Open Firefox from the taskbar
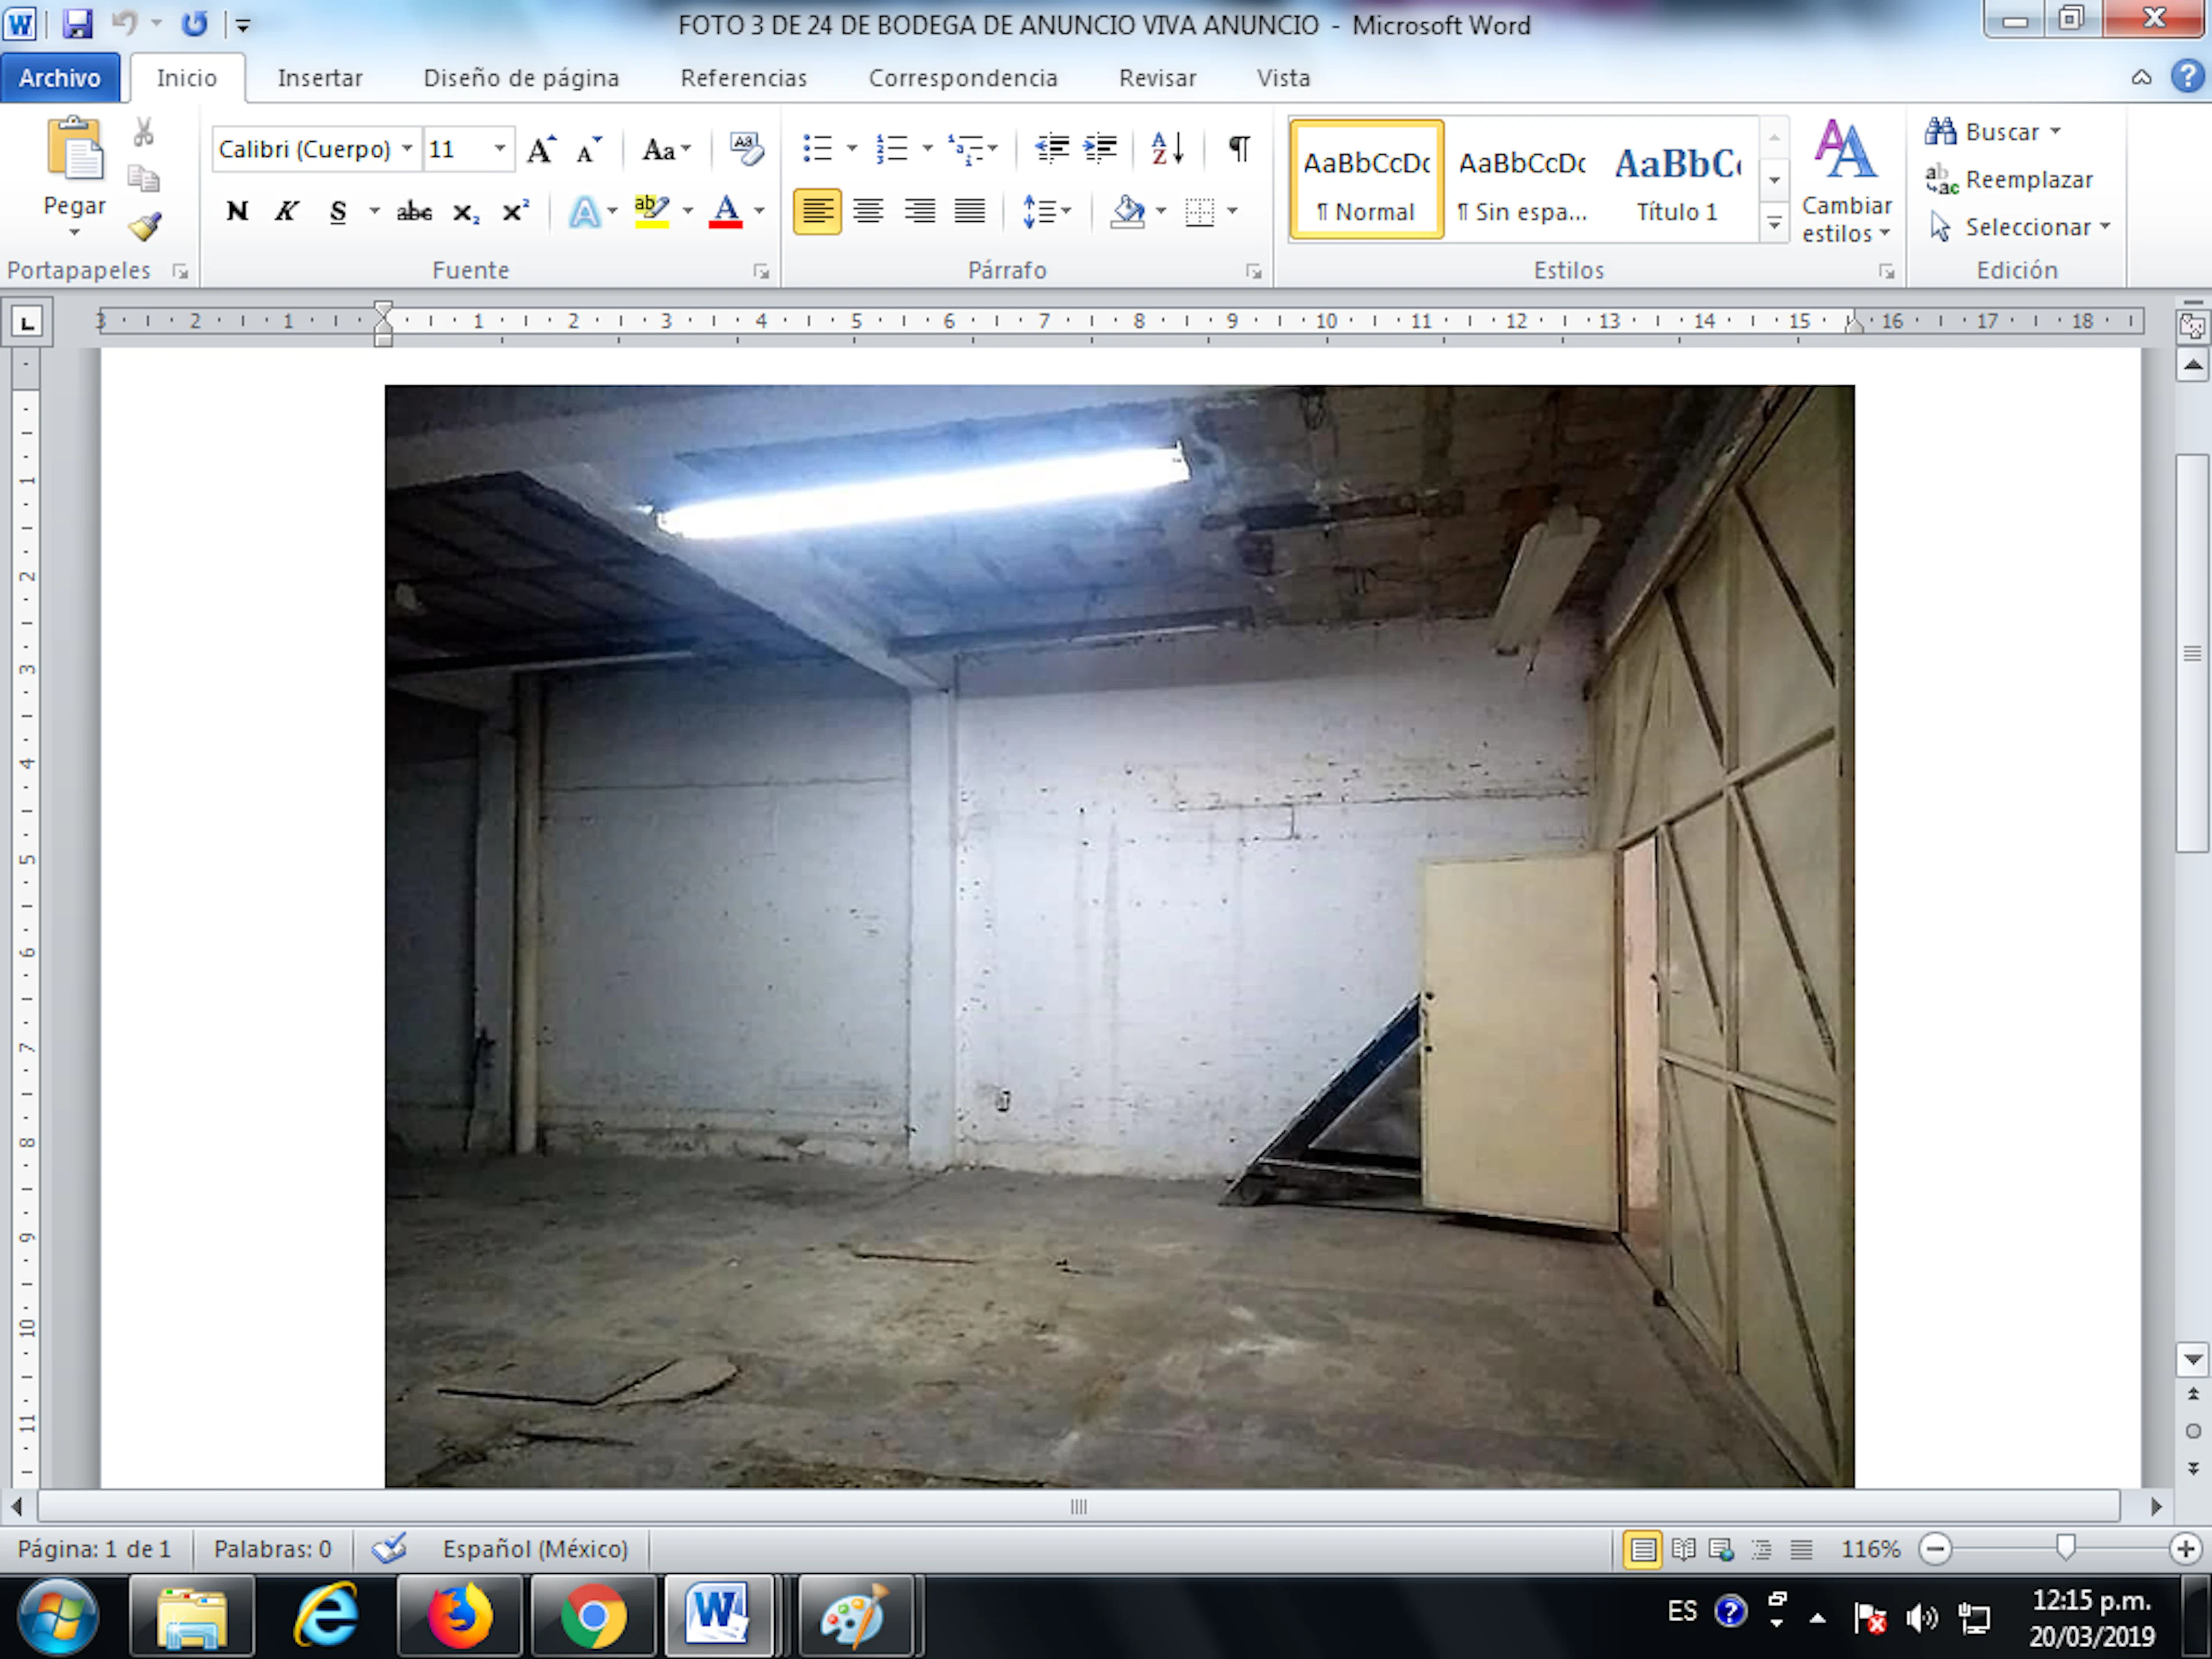2212x1659 pixels. tap(460, 1615)
